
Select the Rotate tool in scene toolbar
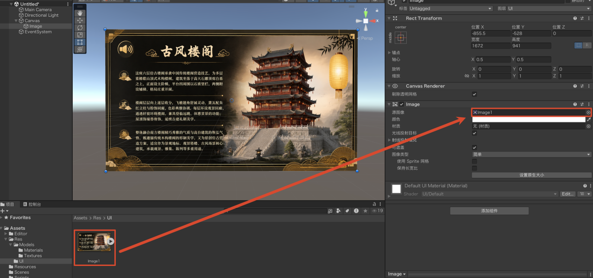[80, 28]
